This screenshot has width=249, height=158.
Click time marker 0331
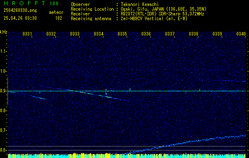[27, 34]
